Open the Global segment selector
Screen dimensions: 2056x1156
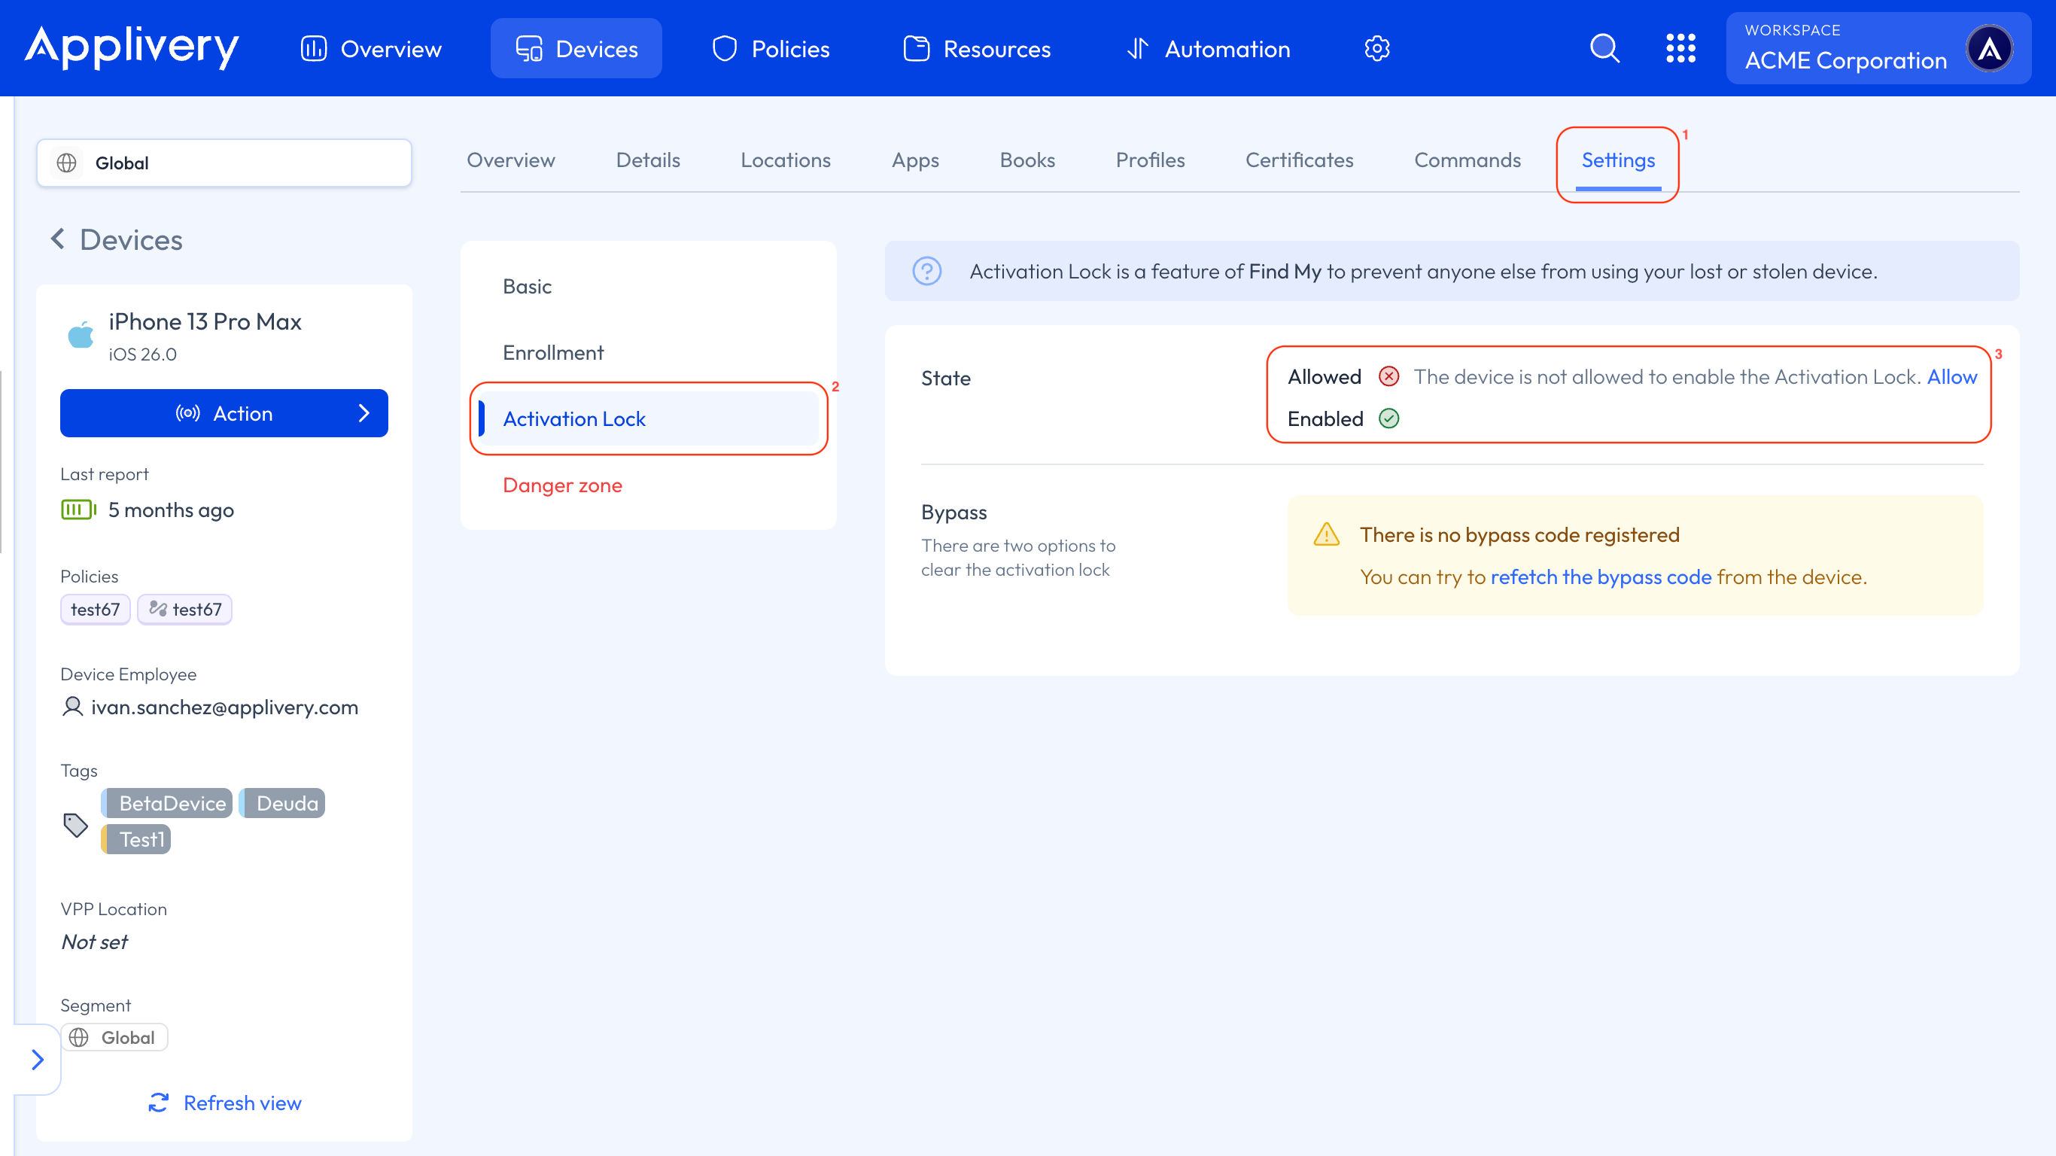click(224, 163)
